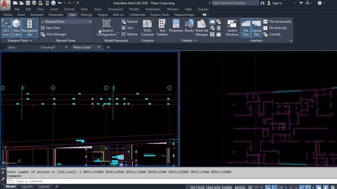The height and width of the screenshot is (189, 337).
Task: Switch to the Drawing4 file tab
Action: point(48,47)
